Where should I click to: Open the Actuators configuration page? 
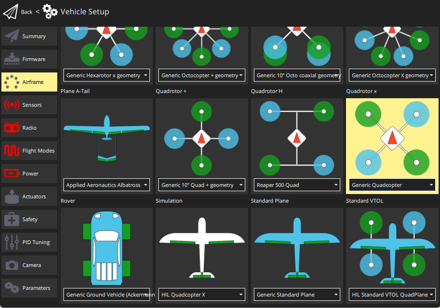click(29, 196)
